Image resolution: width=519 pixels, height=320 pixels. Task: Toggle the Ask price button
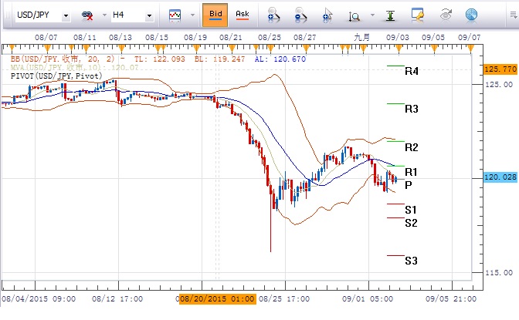pyautogui.click(x=243, y=15)
